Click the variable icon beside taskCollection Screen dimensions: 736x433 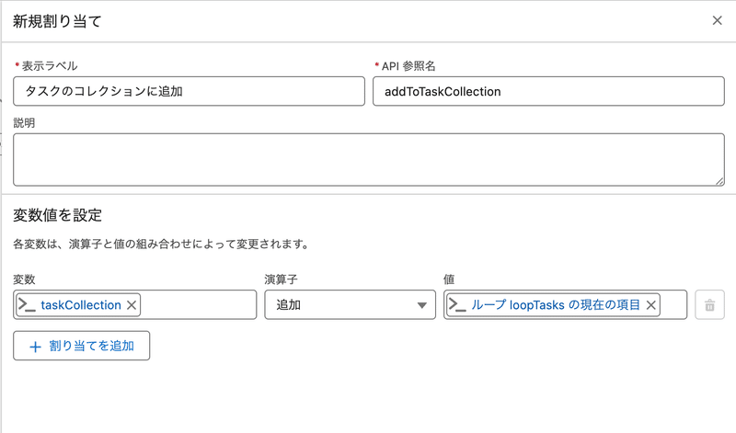pyautogui.click(x=27, y=305)
